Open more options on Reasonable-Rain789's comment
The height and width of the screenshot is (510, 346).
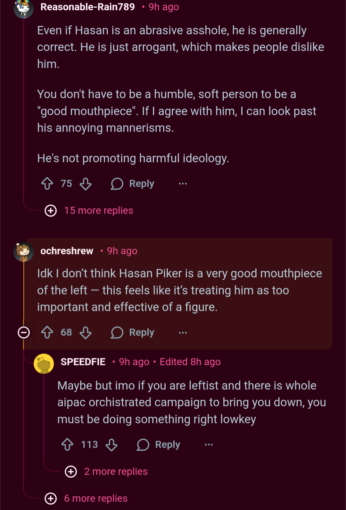click(x=183, y=184)
